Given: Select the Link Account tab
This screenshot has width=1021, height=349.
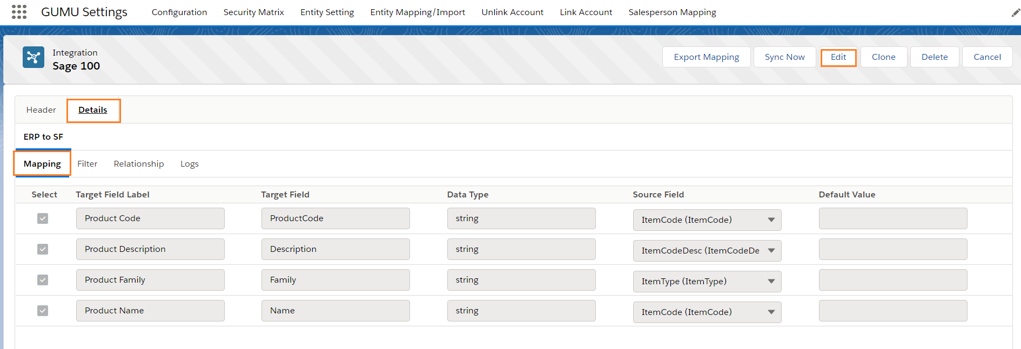Looking at the screenshot, I should click(586, 12).
